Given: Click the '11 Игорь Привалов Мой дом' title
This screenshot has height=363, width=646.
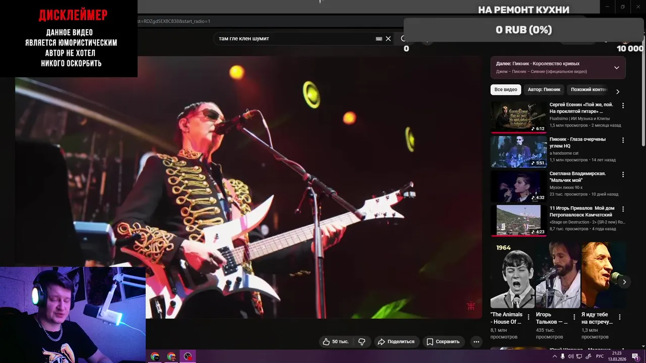Looking at the screenshot, I should coord(582,211).
